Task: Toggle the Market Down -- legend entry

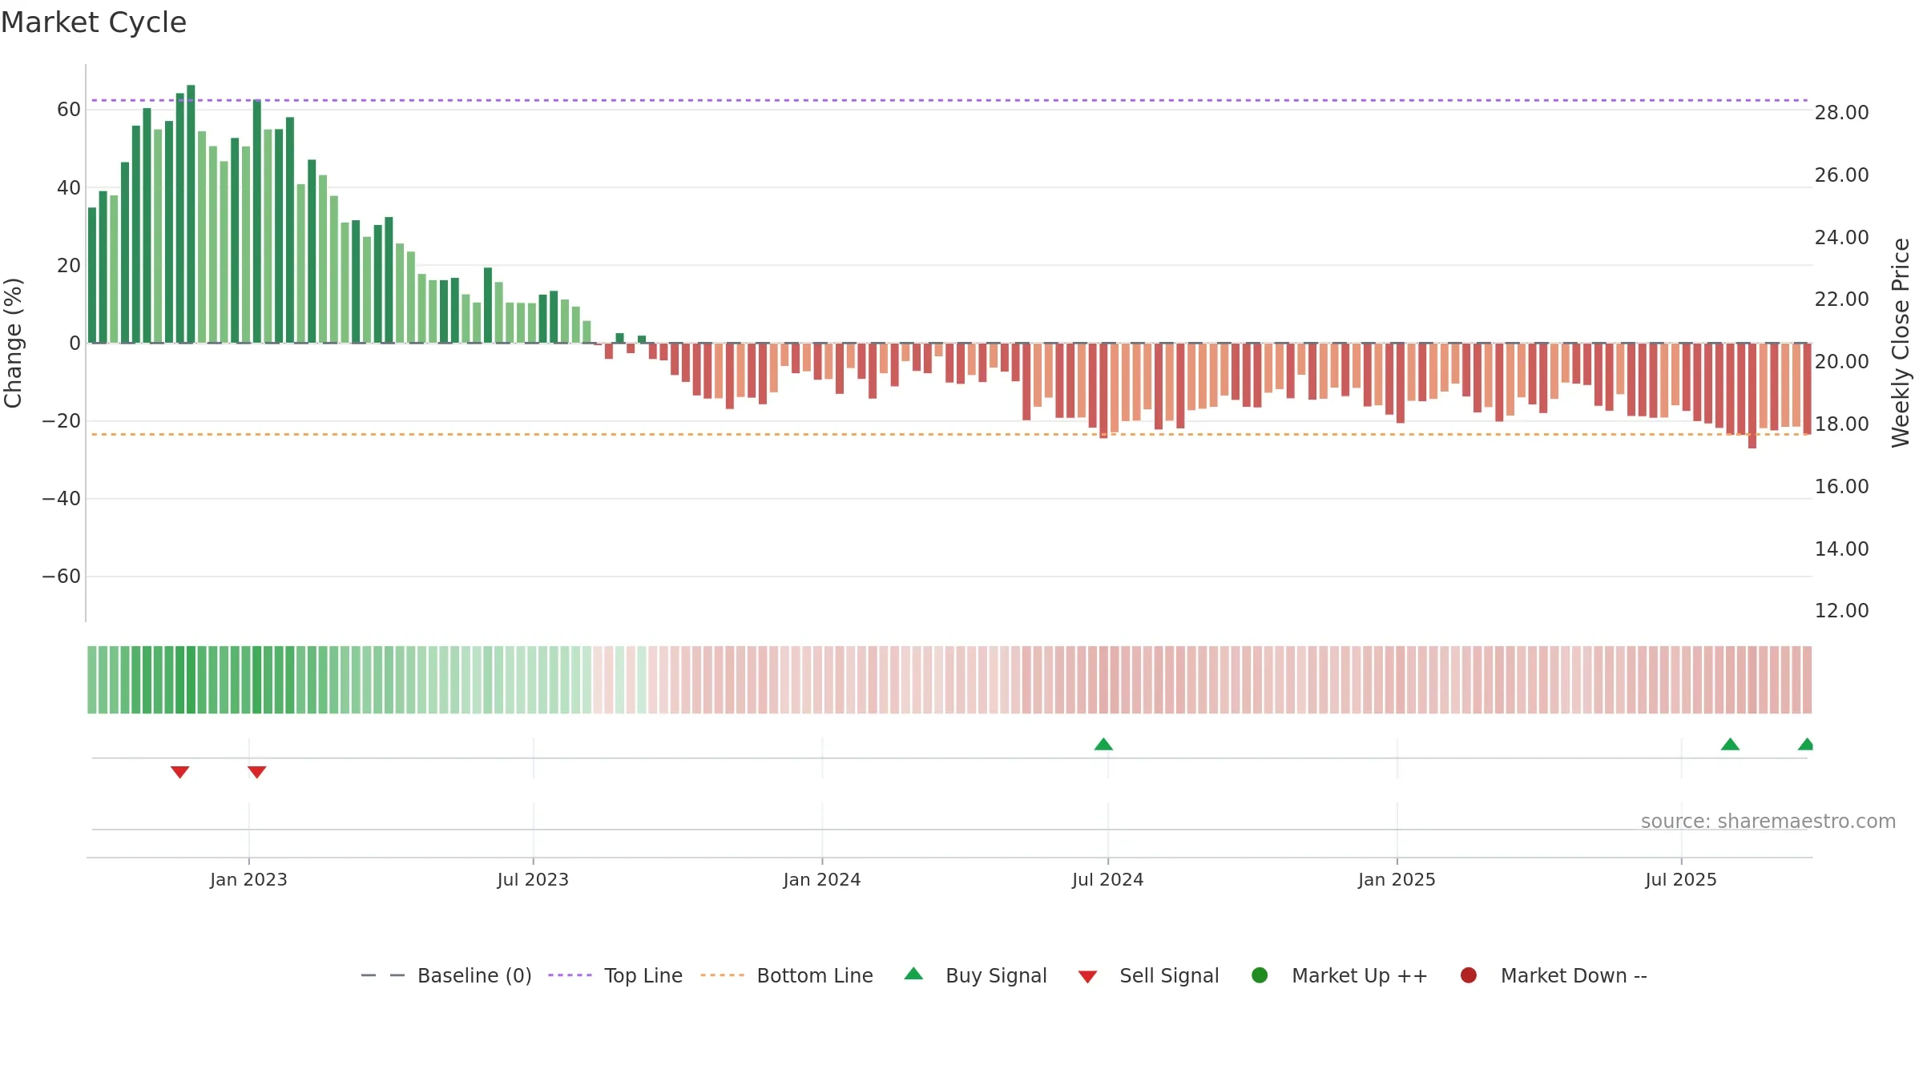Action: click(x=1554, y=975)
